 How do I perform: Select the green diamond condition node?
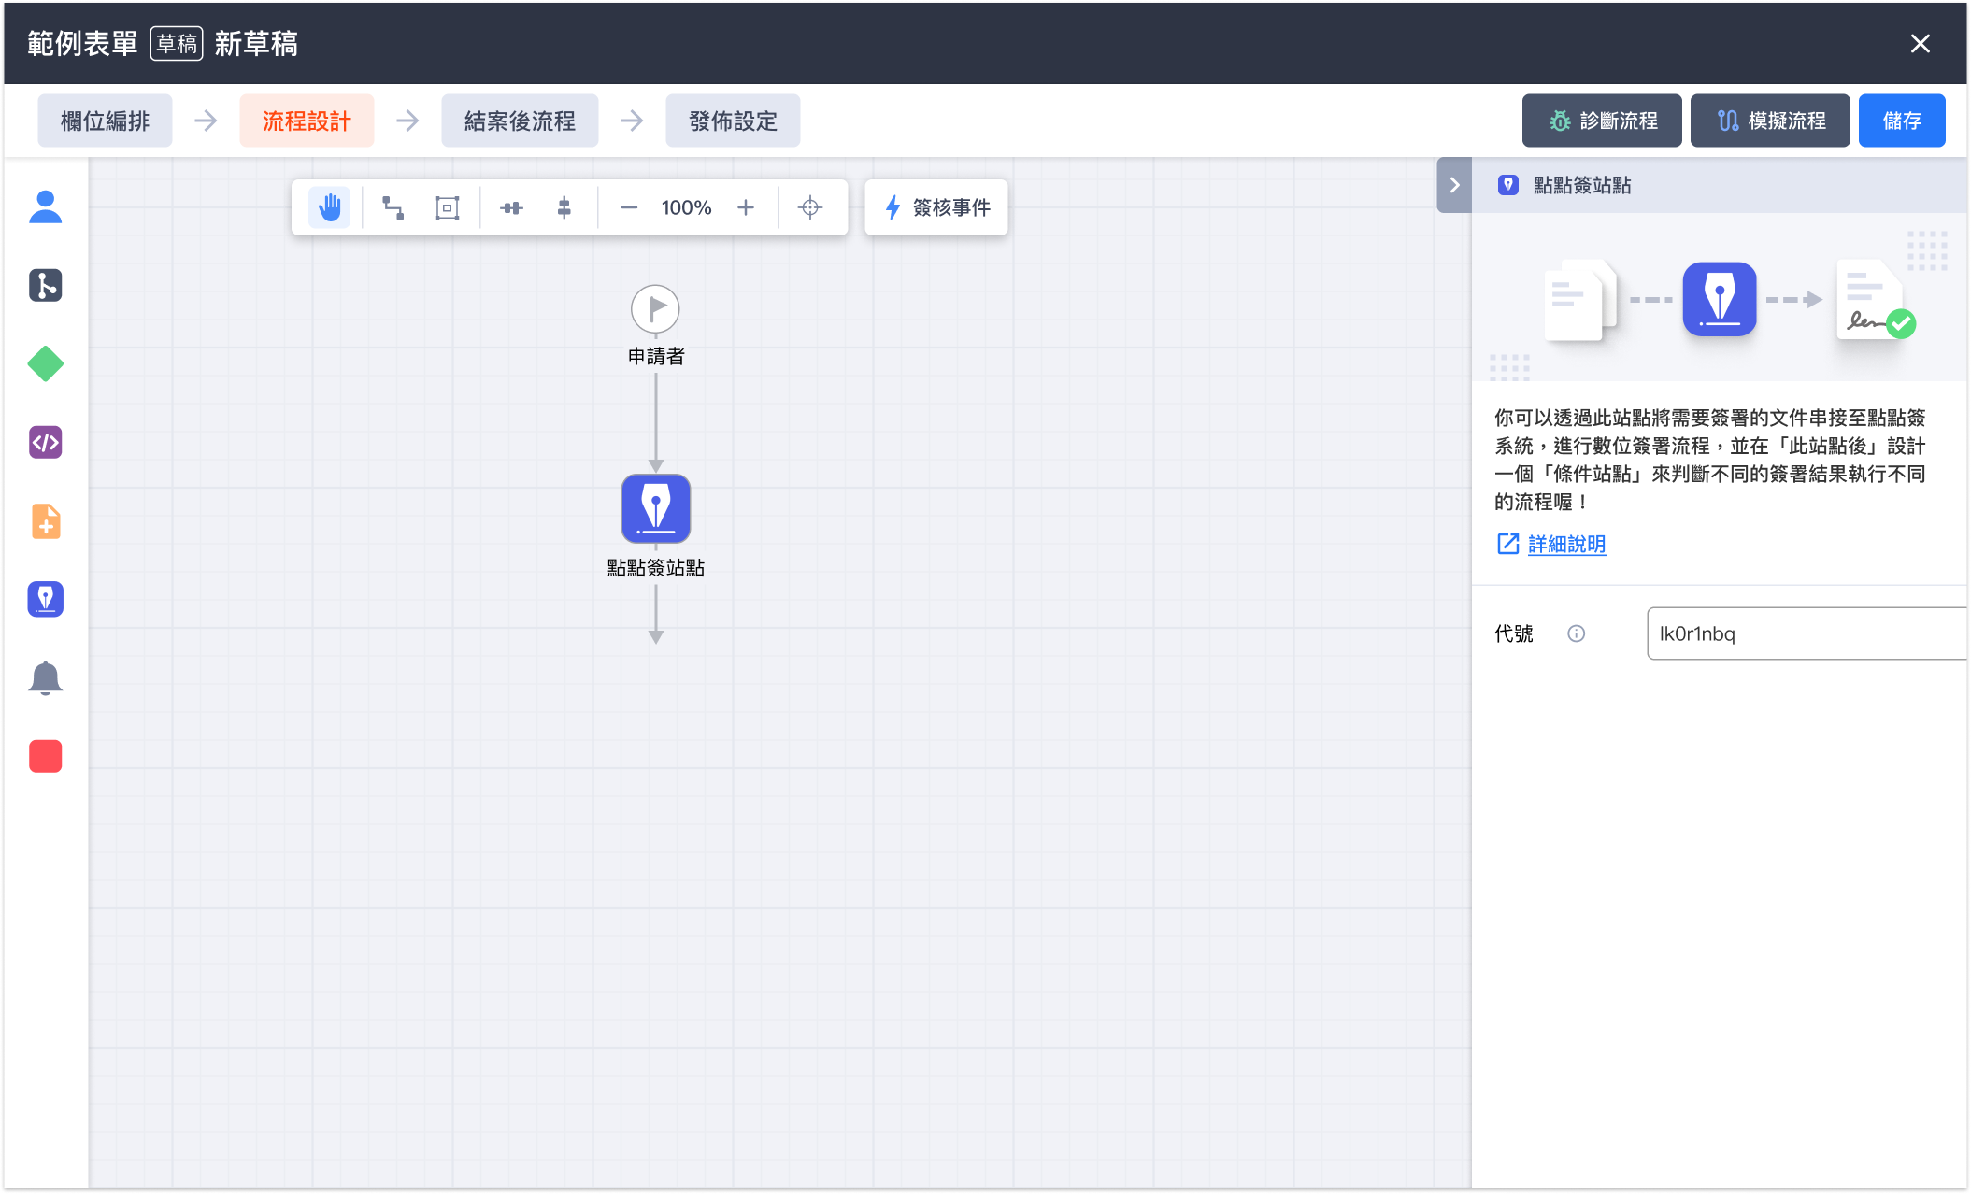coord(45,363)
